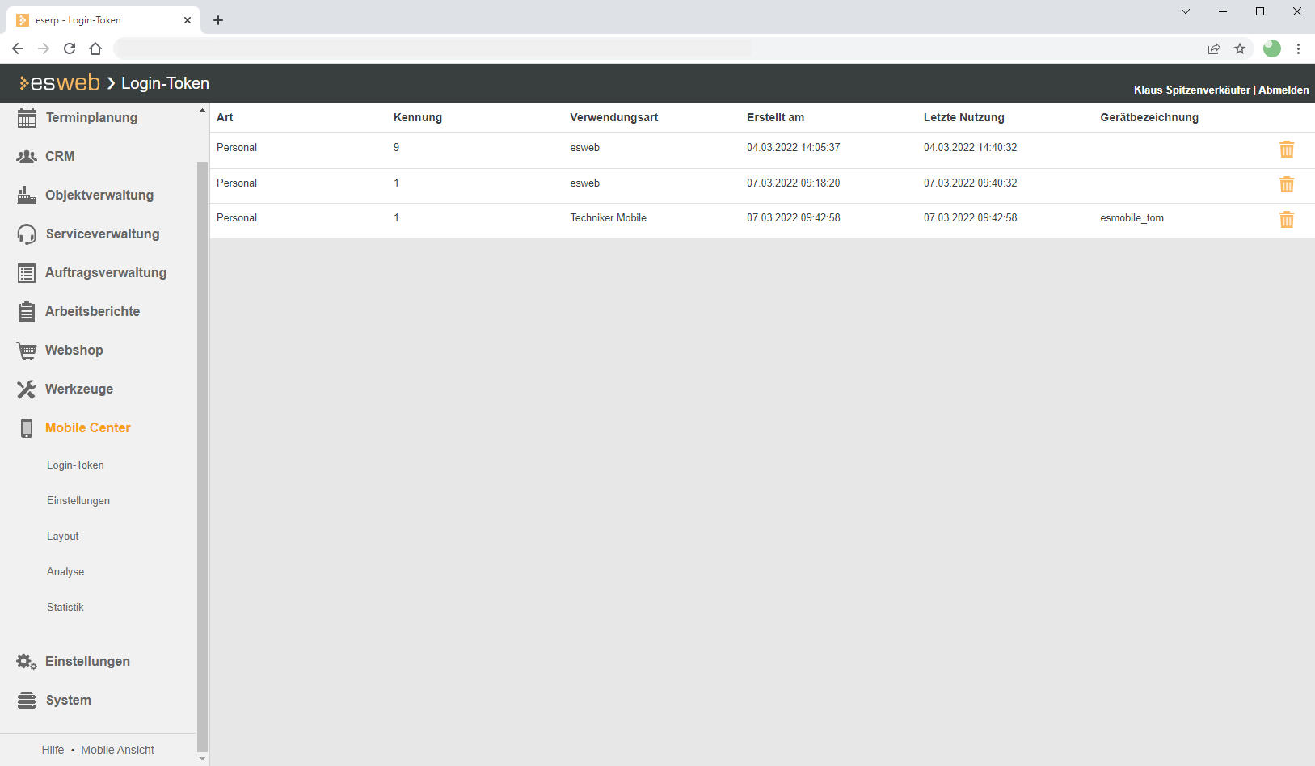Viewport: 1315px width, 766px height.
Task: Click the Webshop shopping cart icon
Action: [x=27, y=351]
